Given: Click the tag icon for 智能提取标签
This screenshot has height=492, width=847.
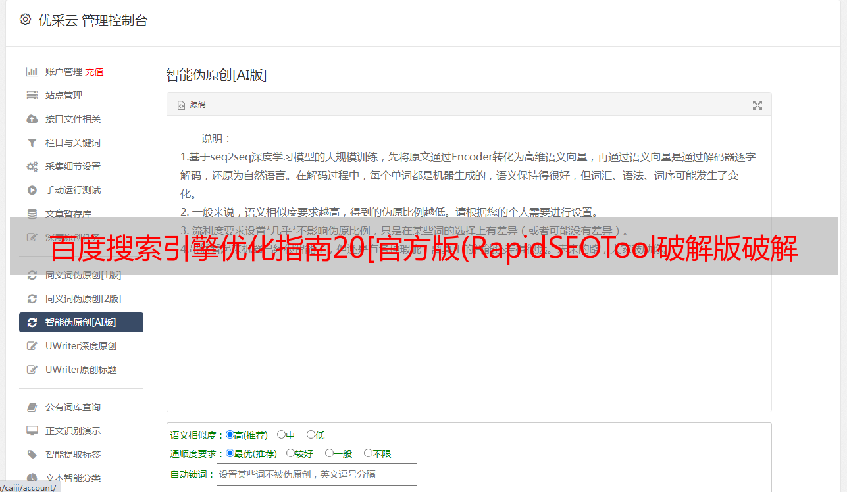Looking at the screenshot, I should (32, 455).
